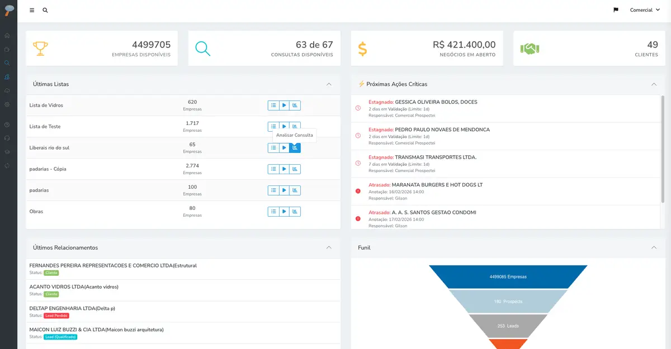The image size is (671, 349).
Task: Click the Lead Perdido status badge
Action: click(56, 315)
